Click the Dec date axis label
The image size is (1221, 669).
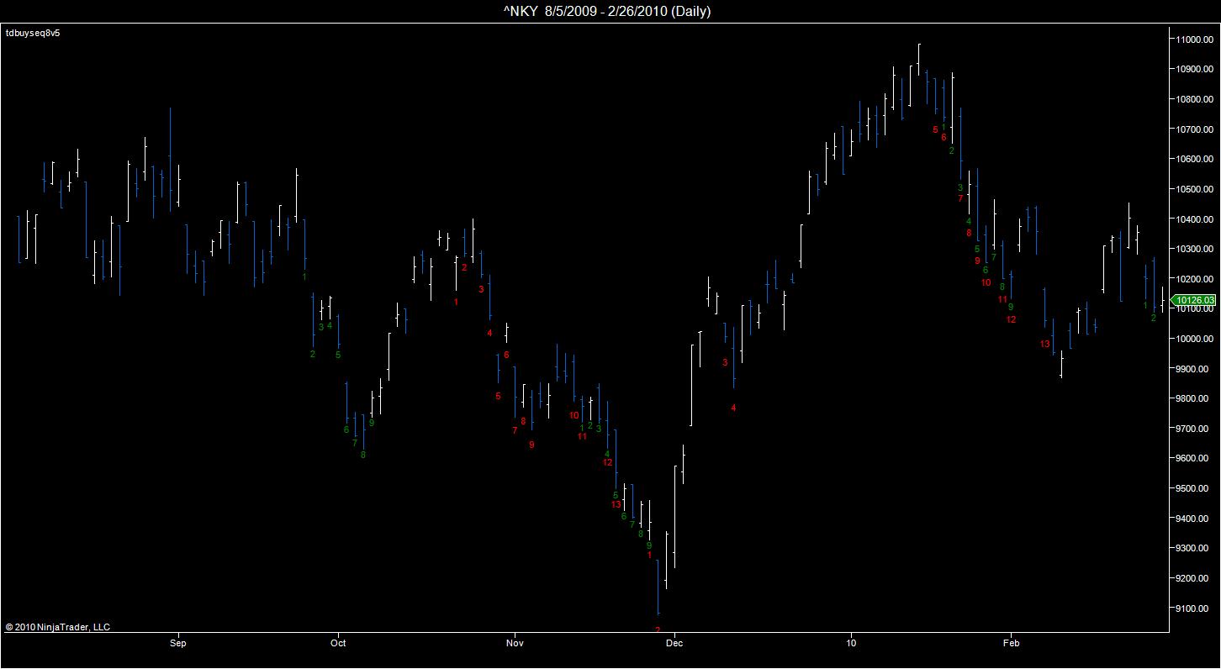(x=674, y=644)
